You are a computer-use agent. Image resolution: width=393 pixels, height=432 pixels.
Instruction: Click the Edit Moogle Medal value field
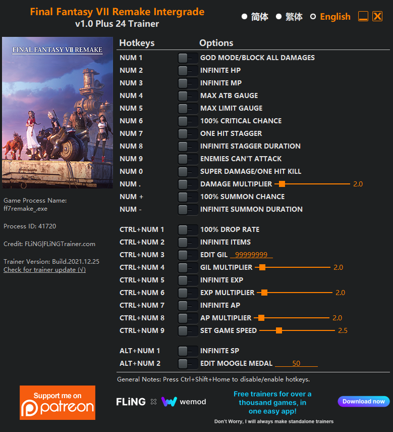(x=296, y=363)
